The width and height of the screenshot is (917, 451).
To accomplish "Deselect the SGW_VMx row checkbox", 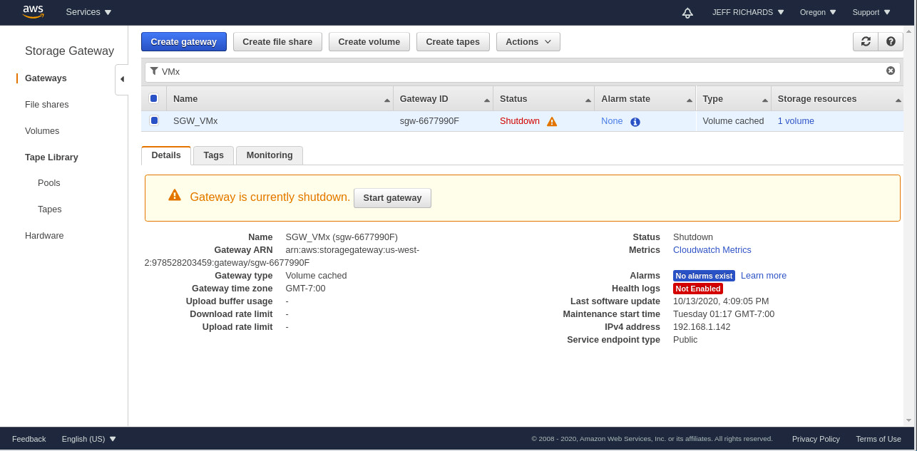I will [x=154, y=120].
